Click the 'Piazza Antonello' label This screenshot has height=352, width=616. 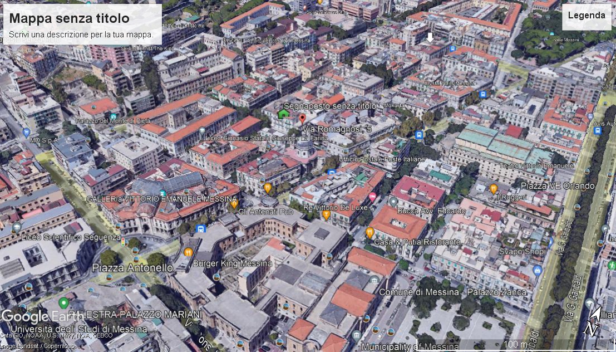tap(132, 268)
